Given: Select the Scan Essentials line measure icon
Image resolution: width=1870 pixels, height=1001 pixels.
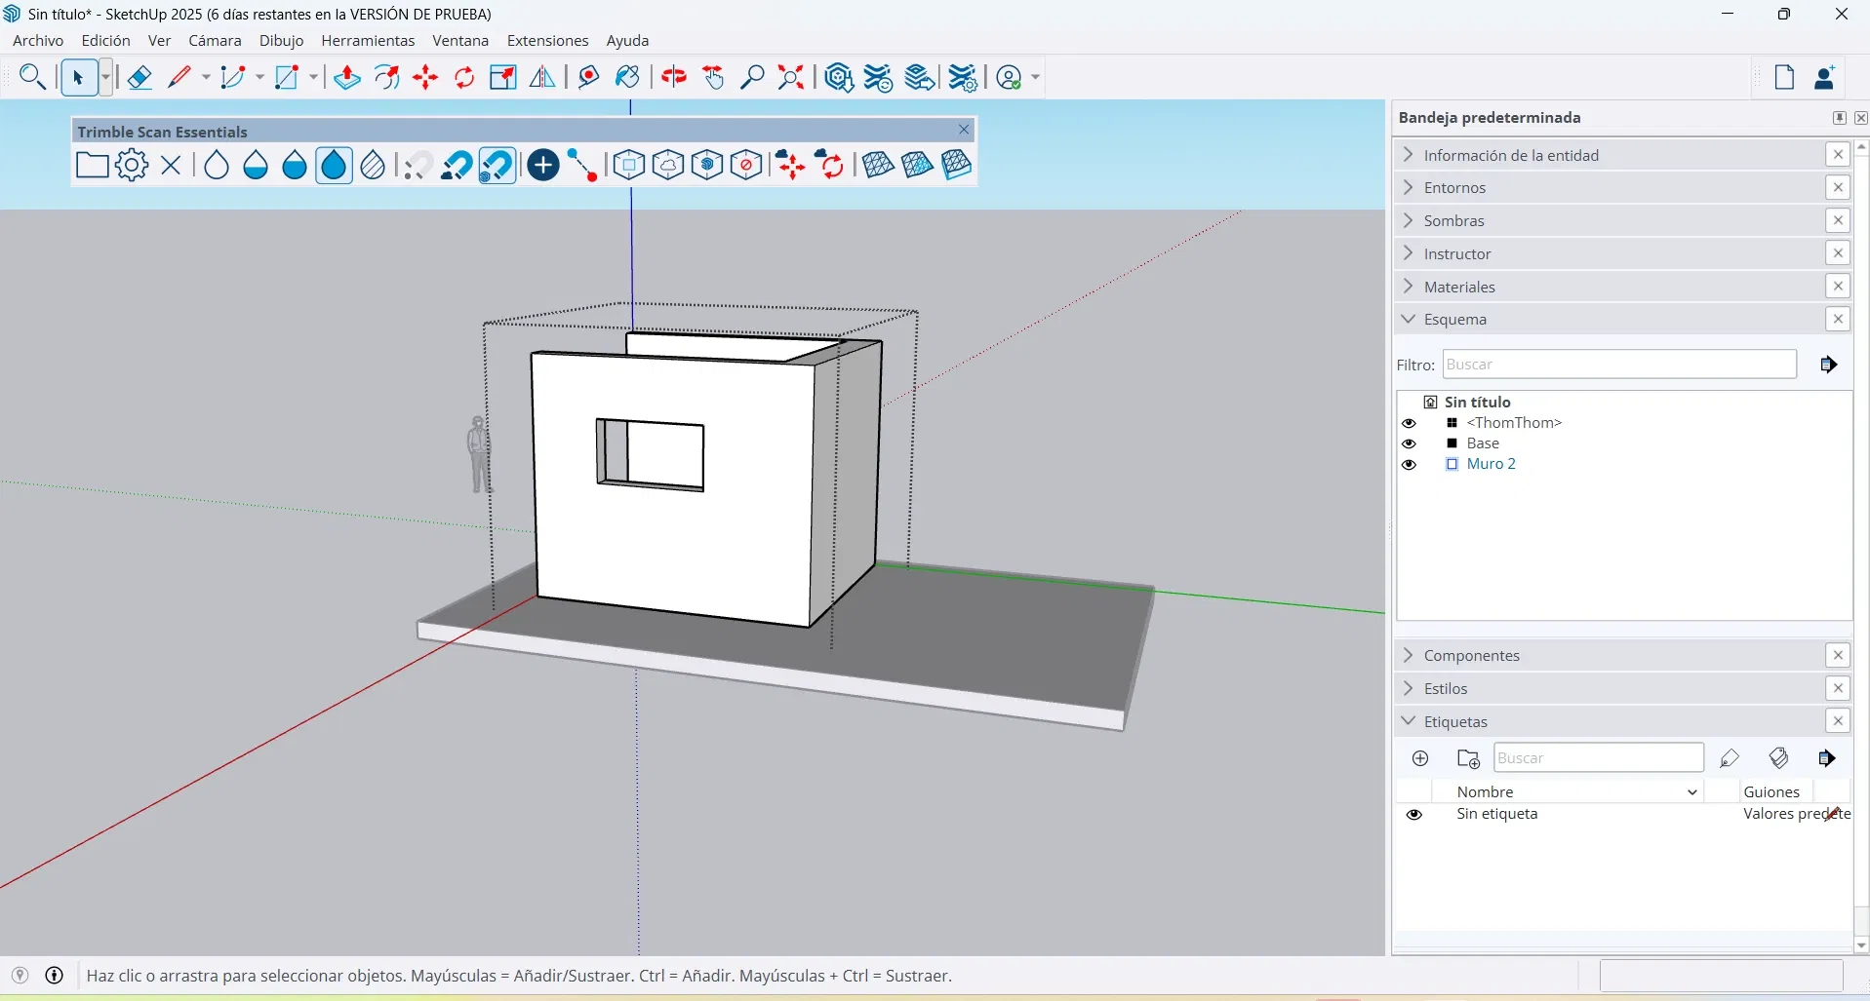Looking at the screenshot, I should coord(582,166).
